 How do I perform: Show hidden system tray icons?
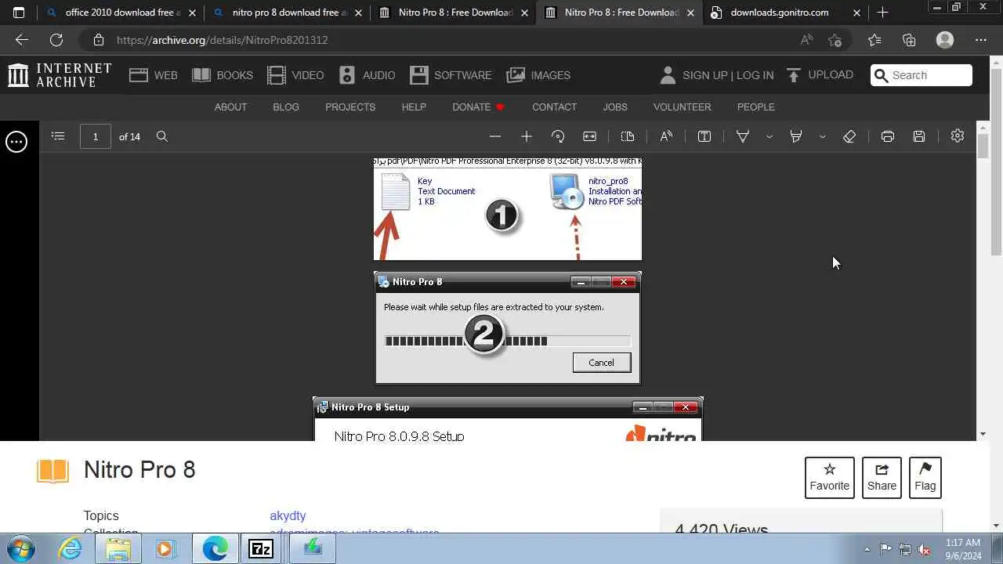pyautogui.click(x=867, y=549)
